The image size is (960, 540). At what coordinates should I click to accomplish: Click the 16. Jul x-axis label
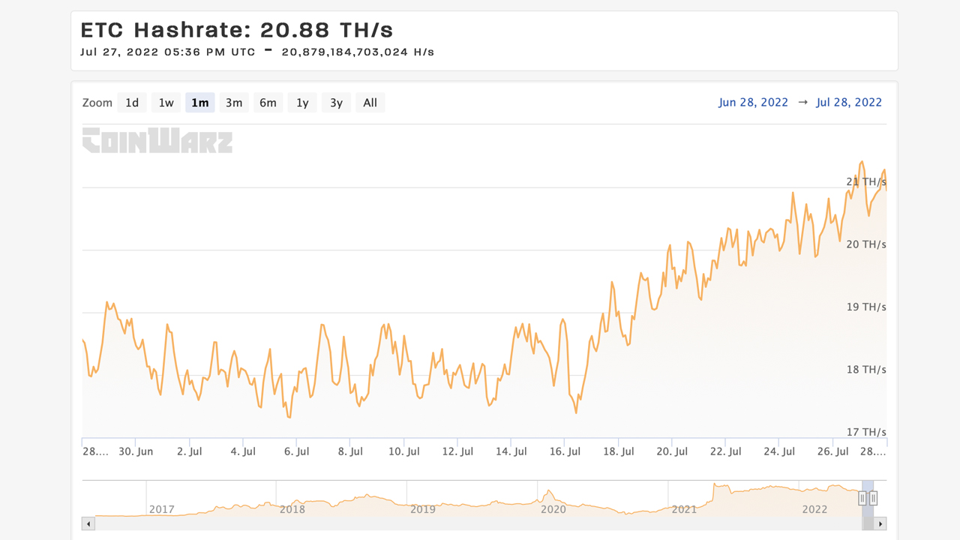coord(565,451)
